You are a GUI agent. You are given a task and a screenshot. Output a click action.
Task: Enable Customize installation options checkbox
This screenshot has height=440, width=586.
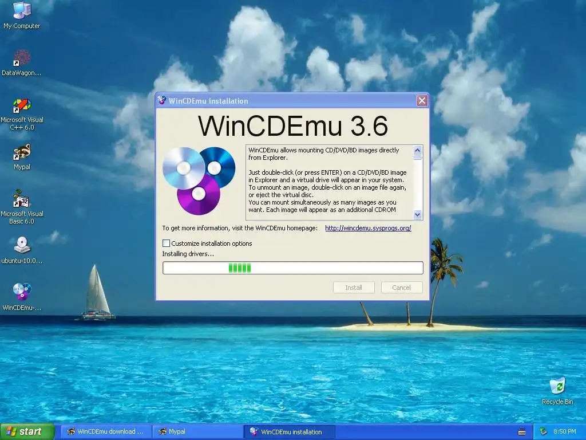pyautogui.click(x=167, y=243)
